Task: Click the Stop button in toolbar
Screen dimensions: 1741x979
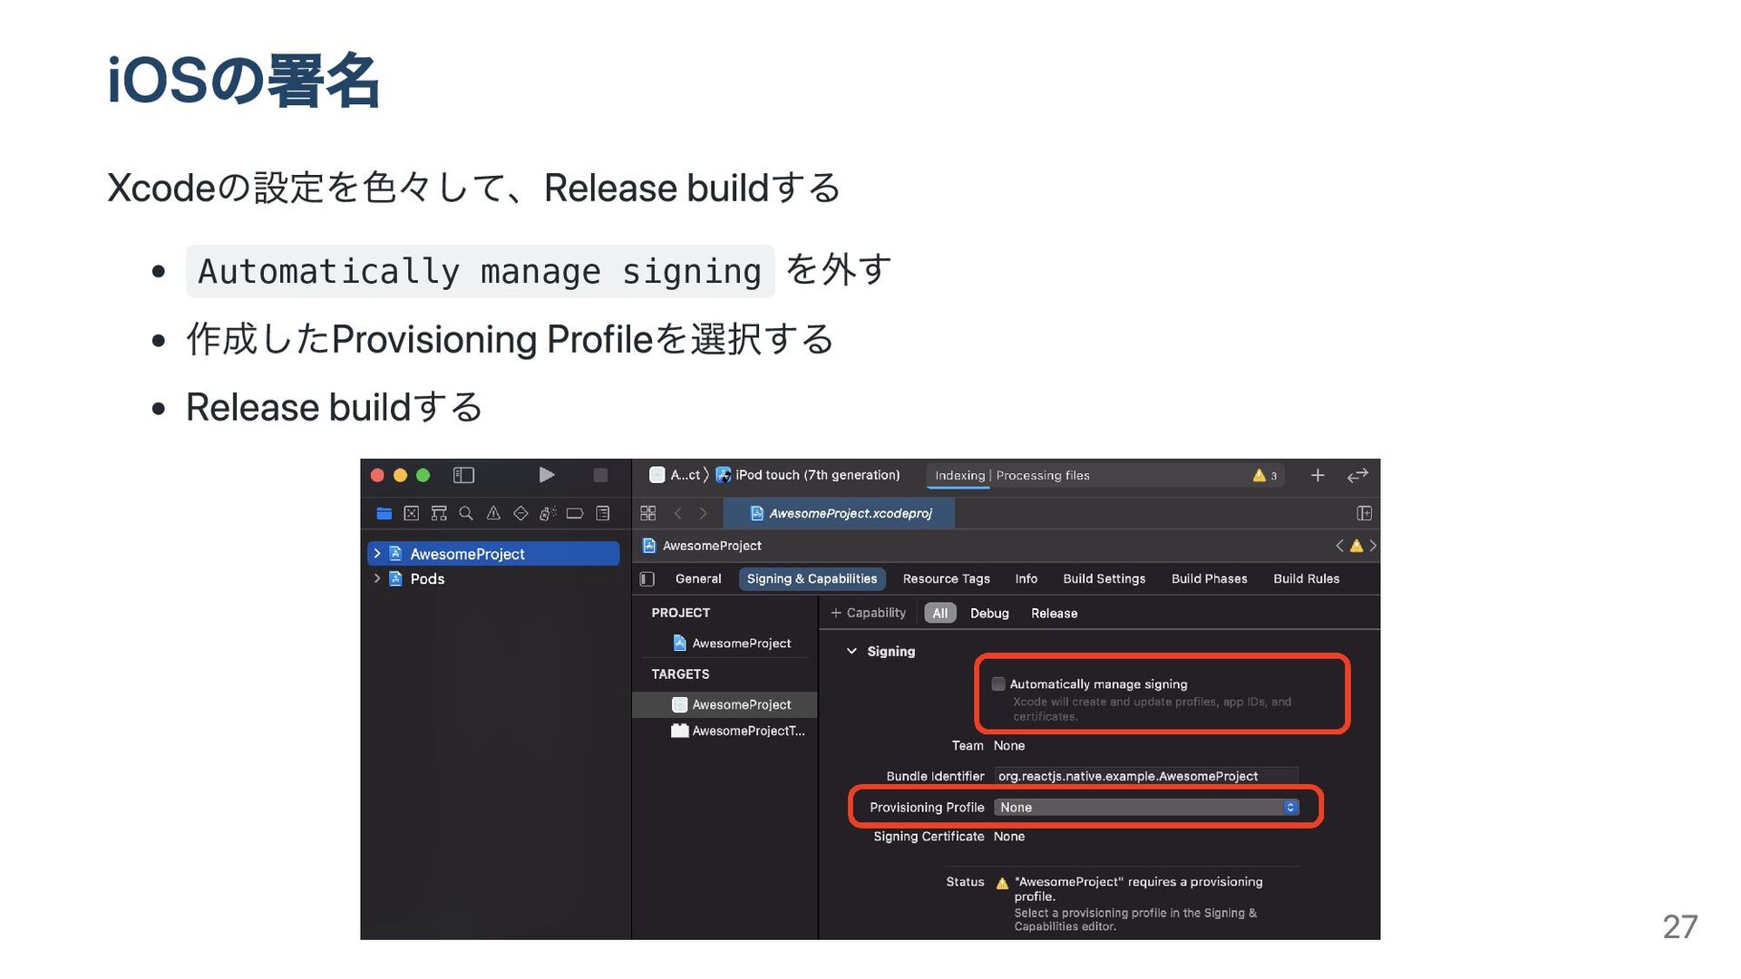Action: (x=600, y=475)
